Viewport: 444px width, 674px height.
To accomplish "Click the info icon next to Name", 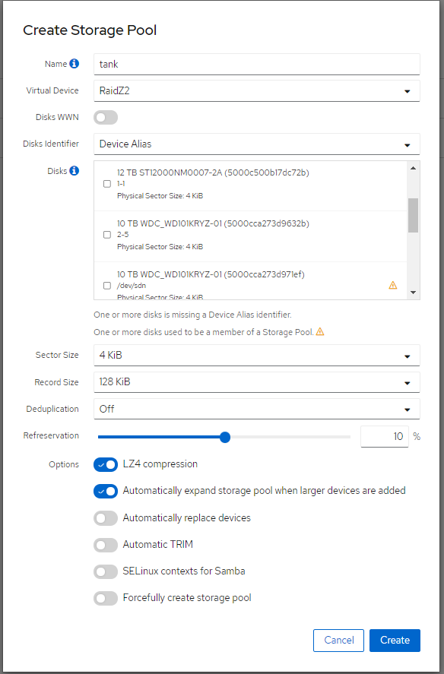I will pos(74,64).
